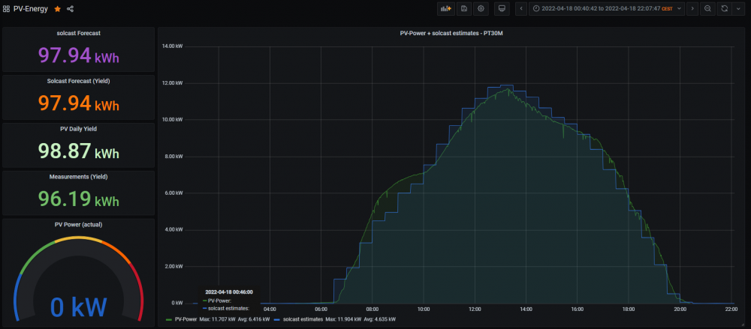Click the 12:00 time axis label
The image size is (751, 329).
(475, 309)
